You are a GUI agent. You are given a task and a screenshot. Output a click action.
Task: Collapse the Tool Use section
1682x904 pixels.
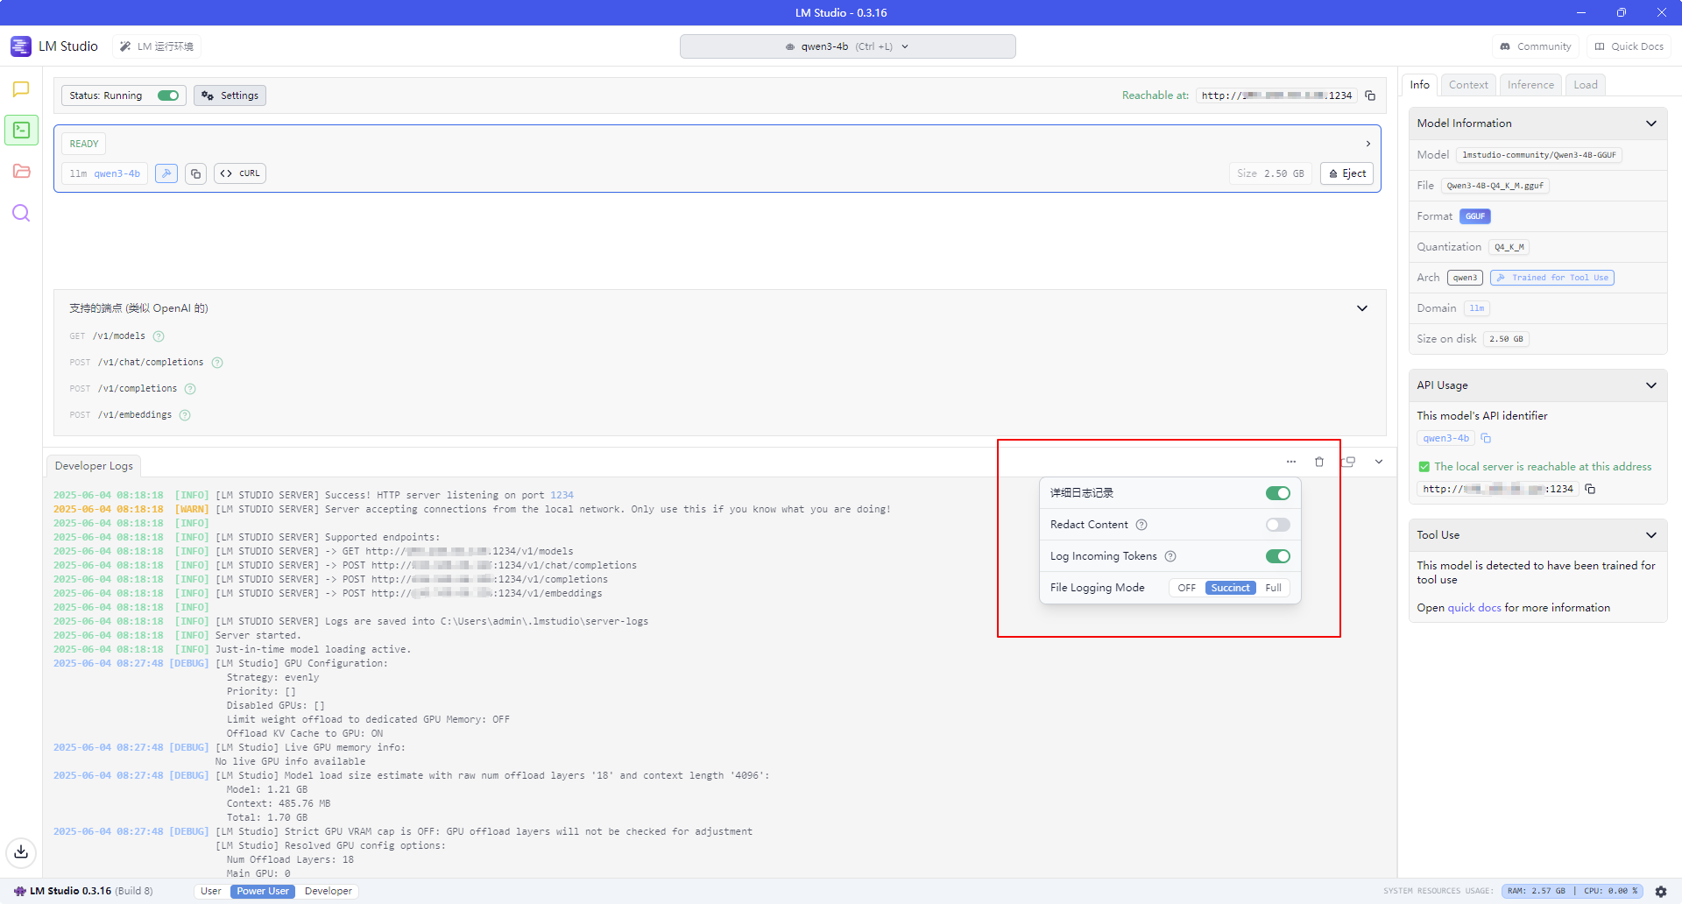click(x=1651, y=535)
